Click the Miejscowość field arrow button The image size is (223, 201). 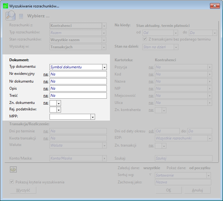[210, 96]
